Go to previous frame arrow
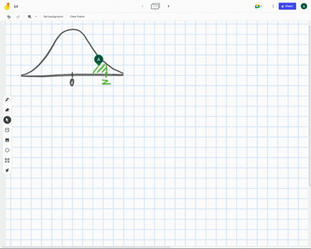 (143, 6)
